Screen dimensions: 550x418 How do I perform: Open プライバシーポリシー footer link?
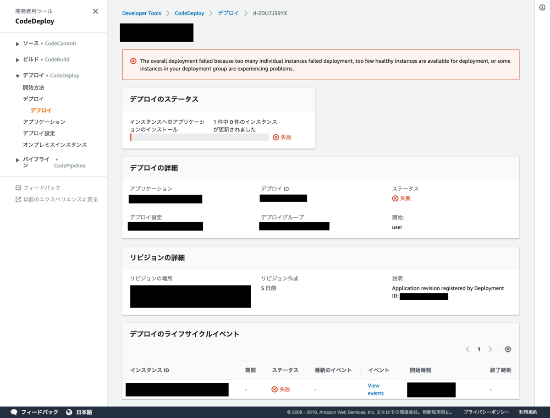click(x=486, y=412)
